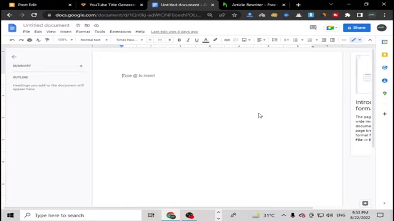Open the More toolbar options ellipsis
The width and height of the screenshot is (394, 221).
(344, 40)
